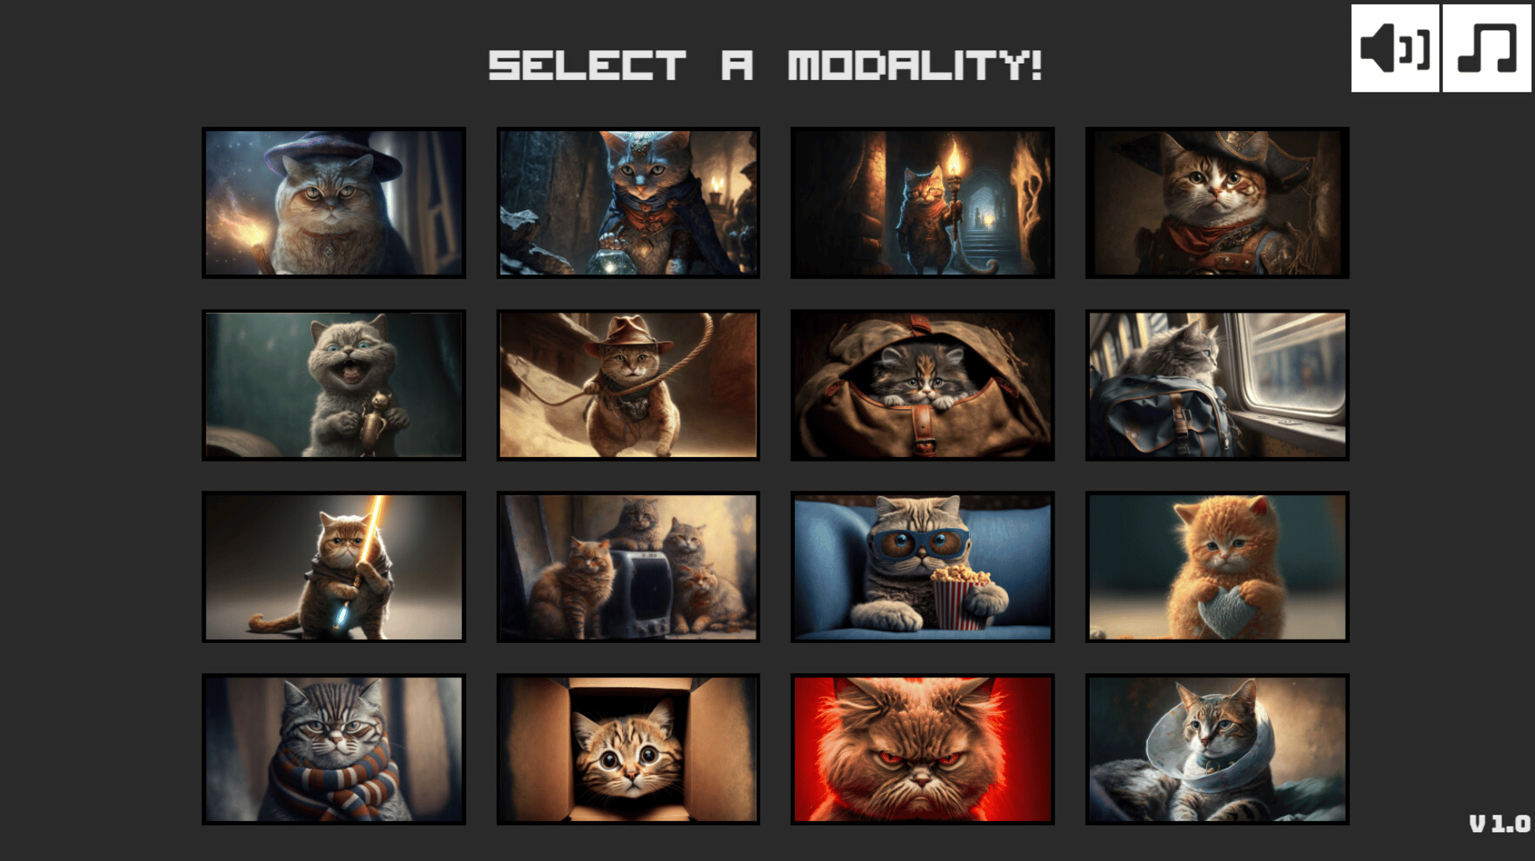Select the pirate hat cat thumbnail
Viewport: 1535px width, 861px height.
pyautogui.click(x=1217, y=203)
